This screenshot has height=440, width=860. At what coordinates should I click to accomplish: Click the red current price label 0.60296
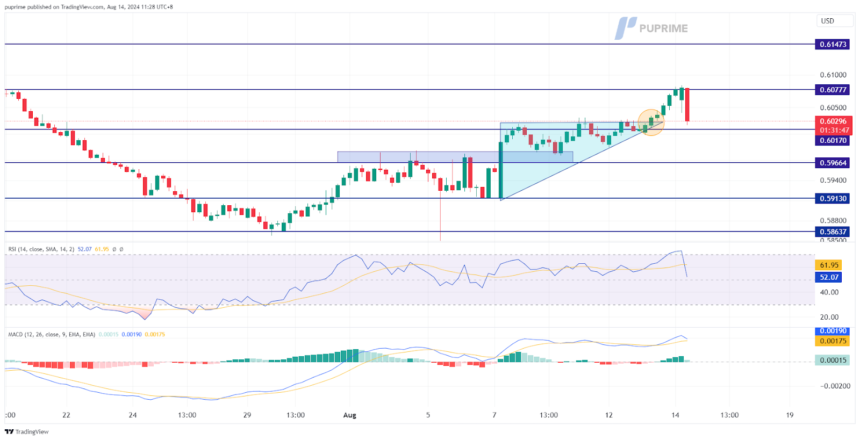pyautogui.click(x=834, y=121)
